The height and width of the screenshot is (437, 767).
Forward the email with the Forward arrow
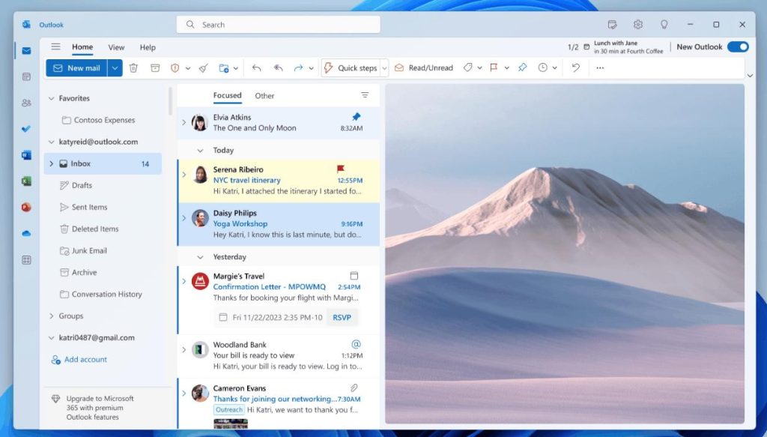pyautogui.click(x=297, y=67)
